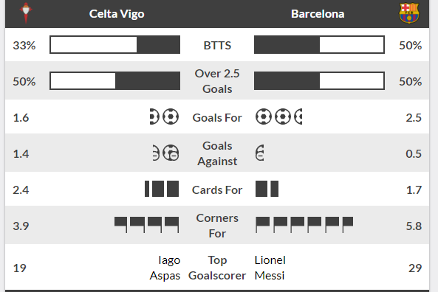Screen dimensions: 438x292
Task: Click Barcelona's BTTS progress bar
Action: 319,45
